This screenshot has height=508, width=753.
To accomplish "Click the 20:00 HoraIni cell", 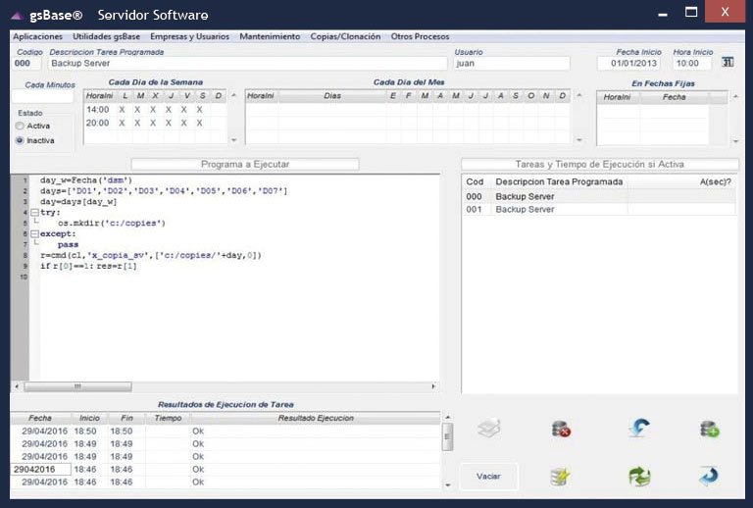I will coord(97,123).
